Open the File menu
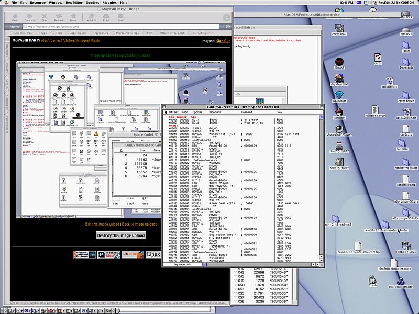The image size is (419, 314). pos(14,3)
